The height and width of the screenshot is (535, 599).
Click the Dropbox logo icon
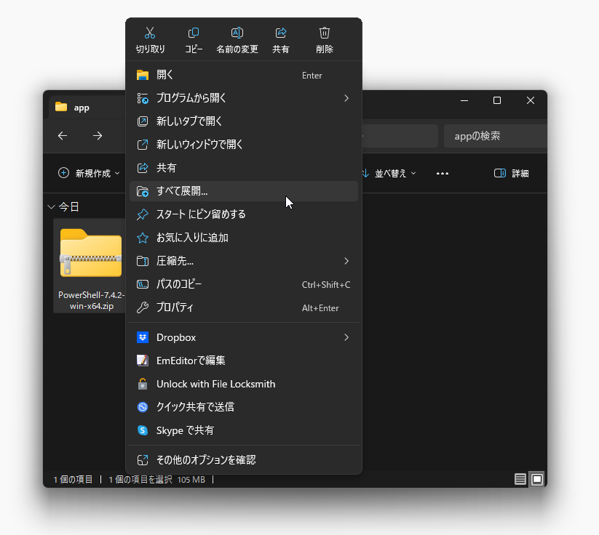point(143,337)
